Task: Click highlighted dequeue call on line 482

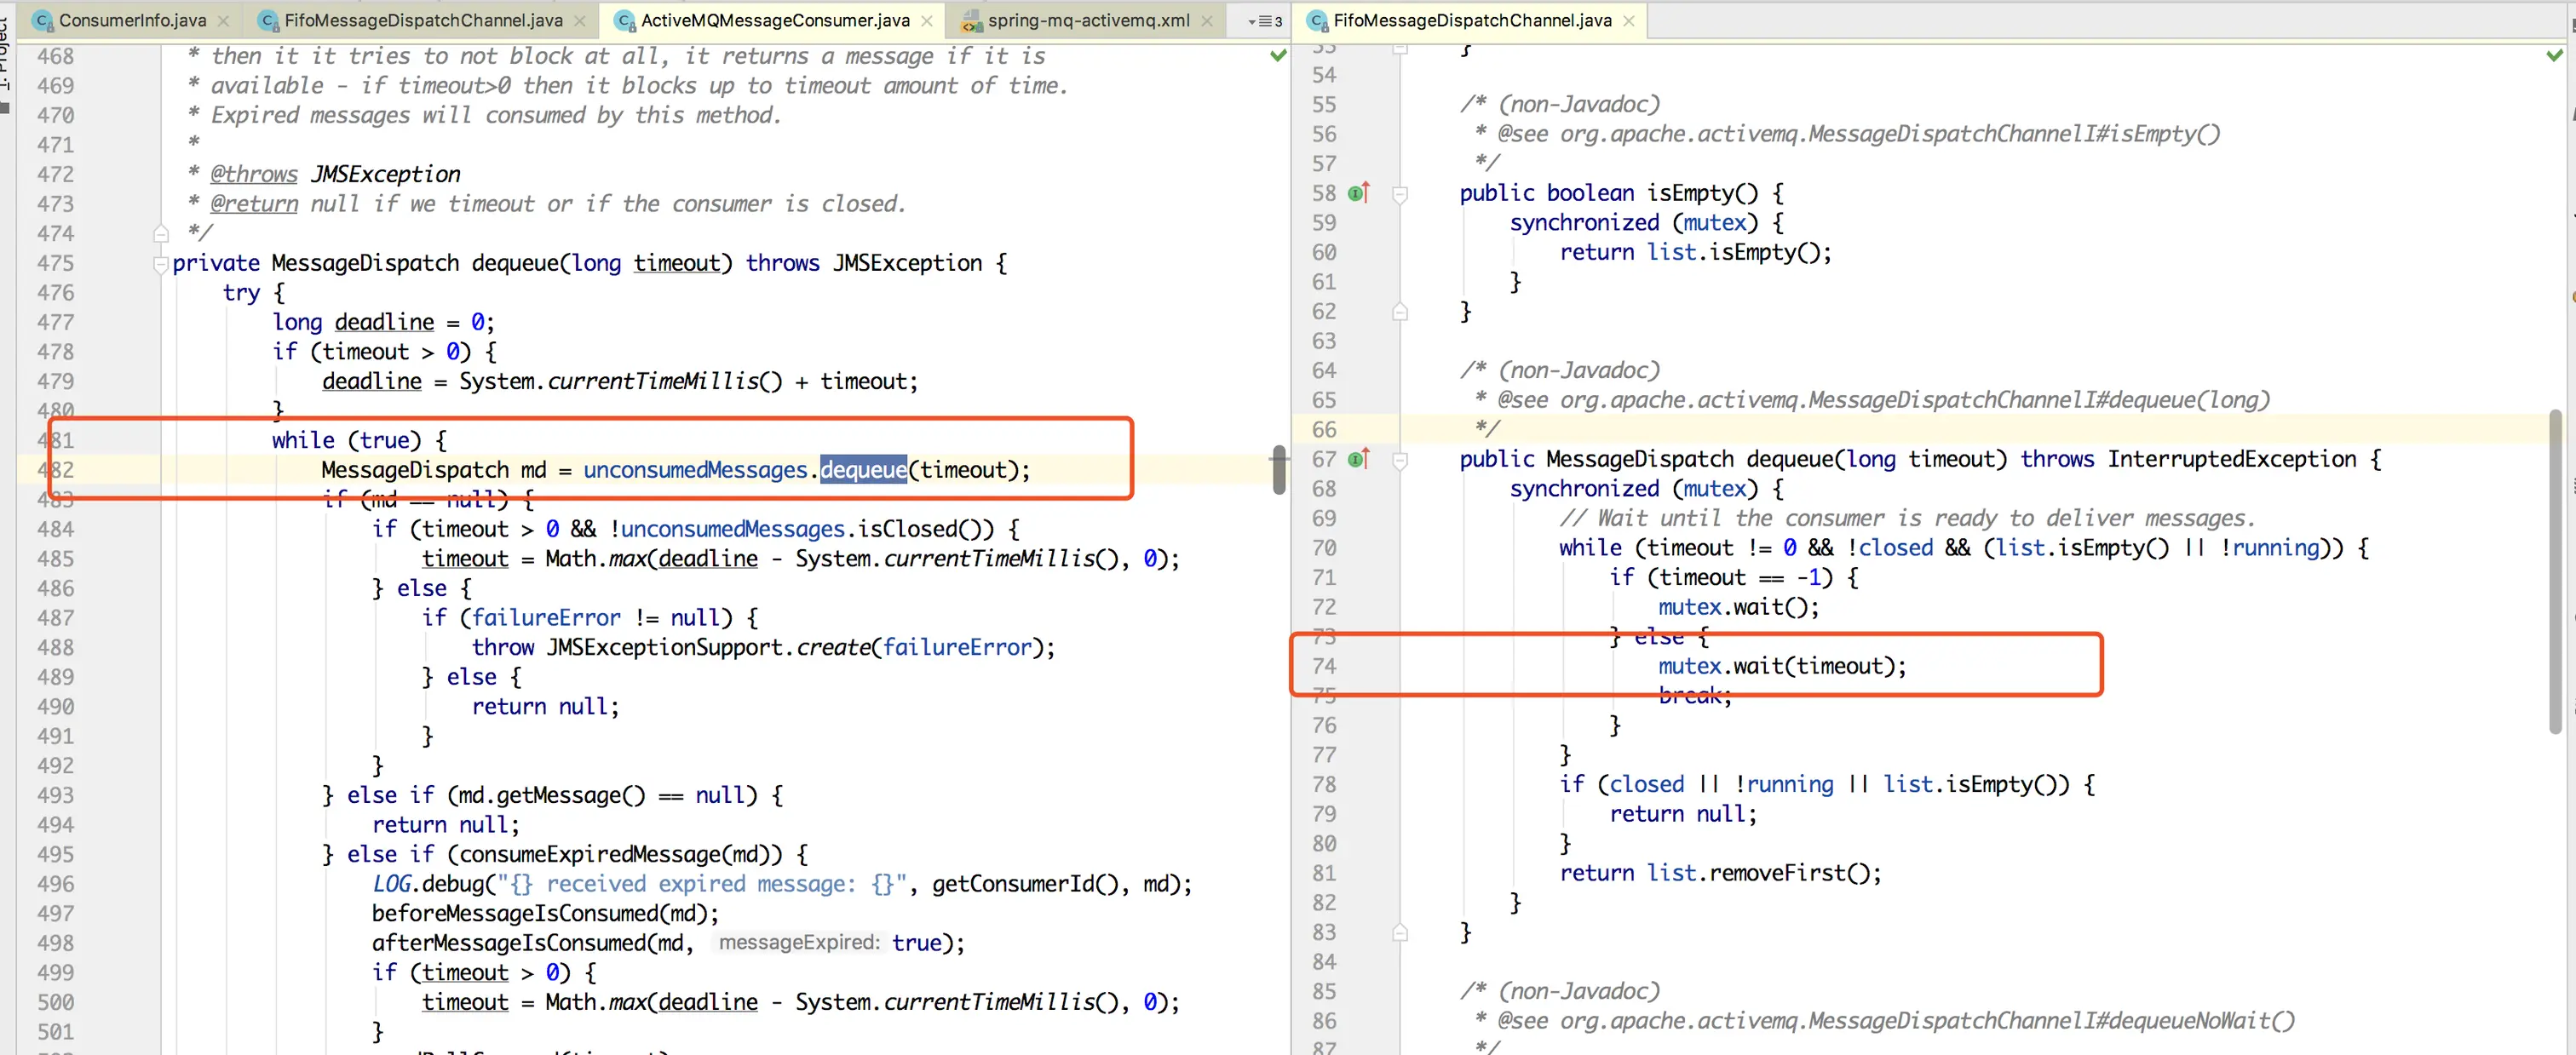Action: coord(862,470)
